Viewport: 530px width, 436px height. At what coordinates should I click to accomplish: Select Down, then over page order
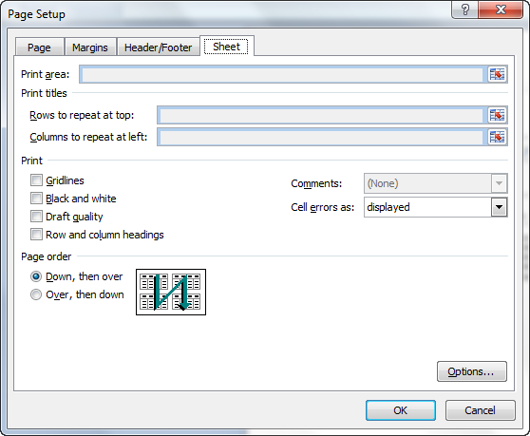coord(36,276)
